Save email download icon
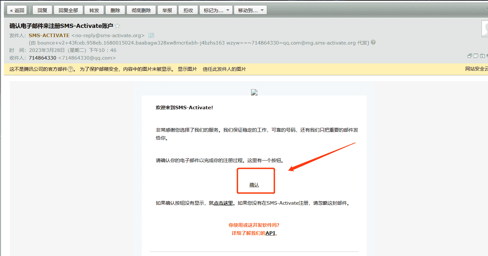 pyautogui.click(x=482, y=56)
